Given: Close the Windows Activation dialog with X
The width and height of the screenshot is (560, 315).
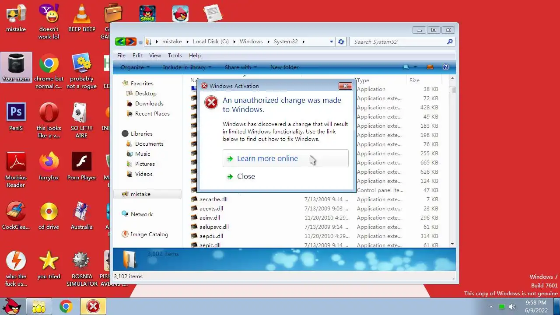Looking at the screenshot, I should [x=345, y=86].
